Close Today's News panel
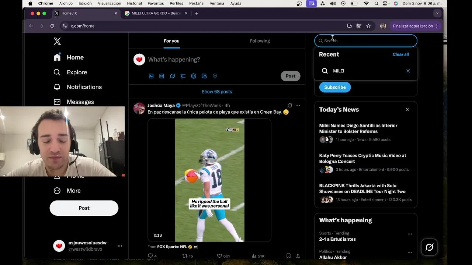The height and width of the screenshot is (265, 472). 408,110
